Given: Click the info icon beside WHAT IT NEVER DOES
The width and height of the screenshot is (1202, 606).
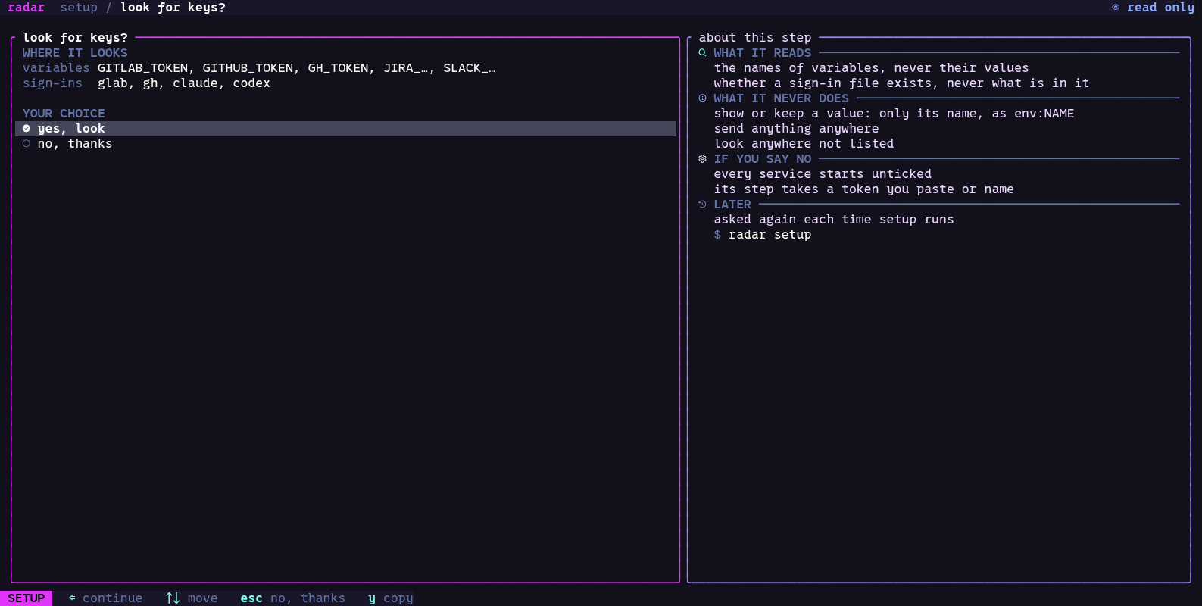Looking at the screenshot, I should point(702,98).
